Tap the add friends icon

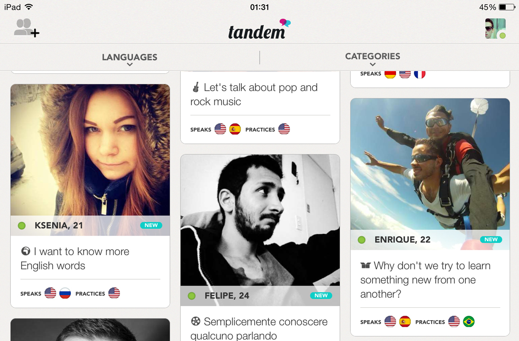click(26, 28)
